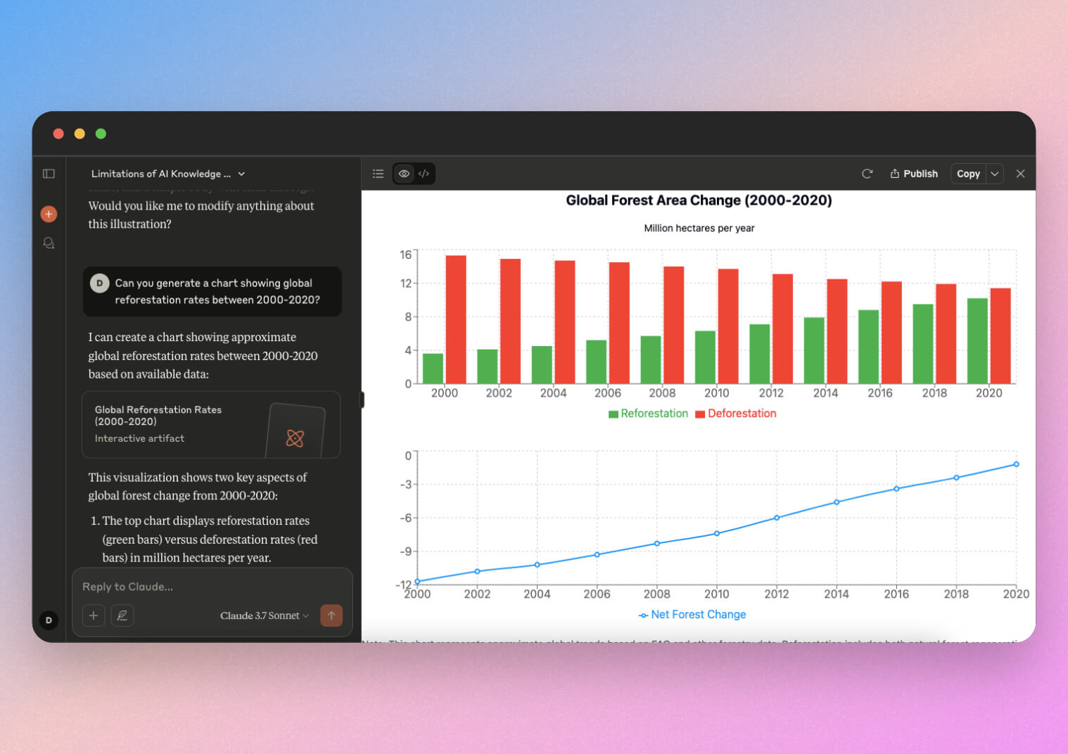This screenshot has width=1068, height=754.
Task: Click the Reply to Claude input field
Action: click(x=211, y=587)
